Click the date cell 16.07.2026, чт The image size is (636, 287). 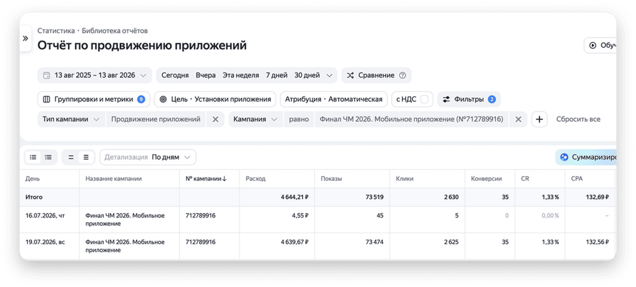pyautogui.click(x=45, y=216)
